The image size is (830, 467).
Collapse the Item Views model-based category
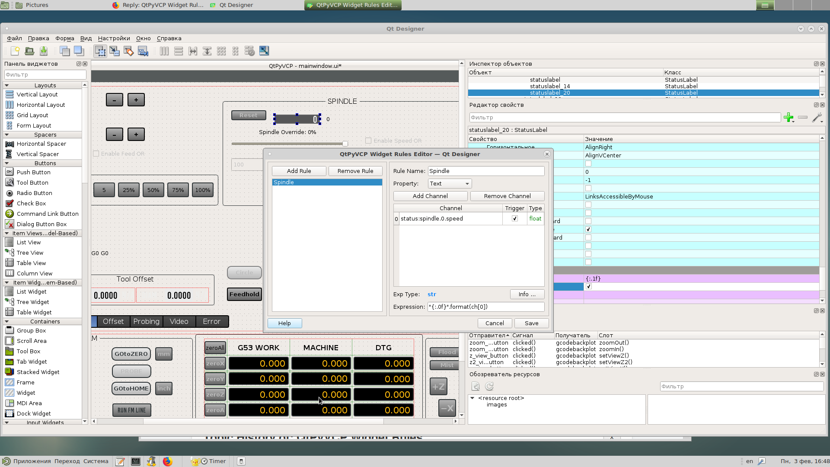pyautogui.click(x=7, y=233)
